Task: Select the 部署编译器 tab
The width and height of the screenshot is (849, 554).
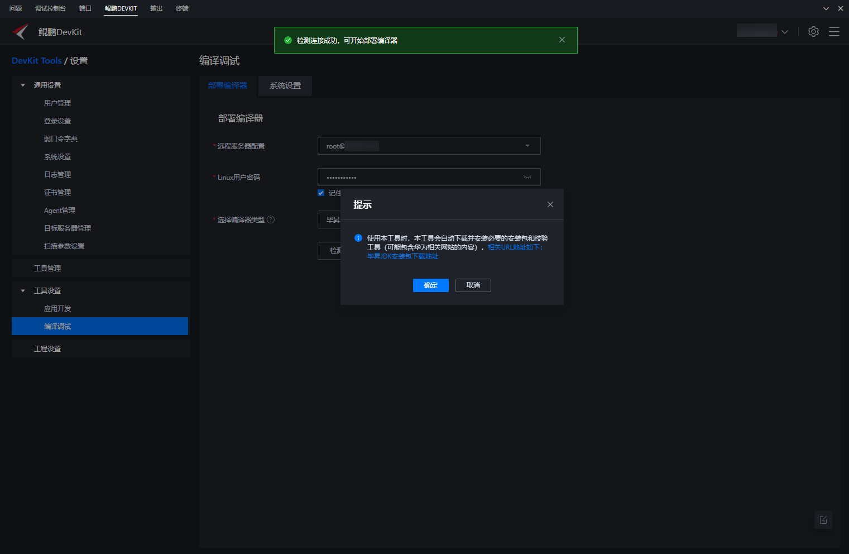Action: pos(228,85)
